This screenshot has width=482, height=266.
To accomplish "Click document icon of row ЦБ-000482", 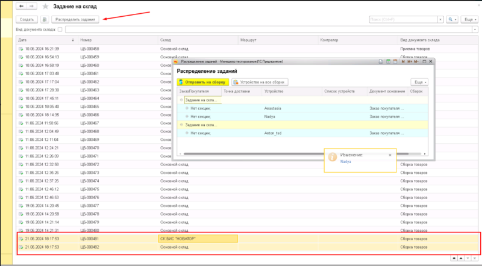I will pos(21,247).
